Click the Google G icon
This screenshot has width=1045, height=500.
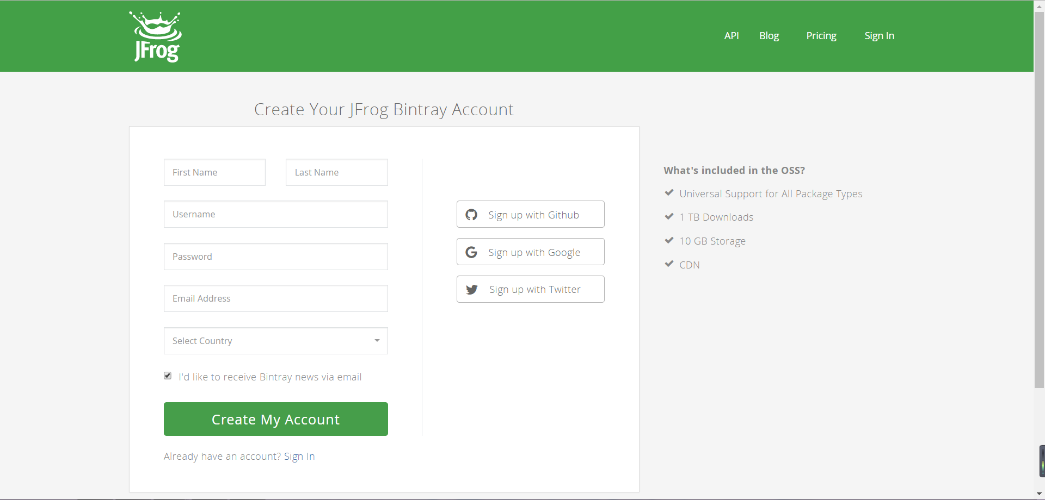tap(471, 252)
